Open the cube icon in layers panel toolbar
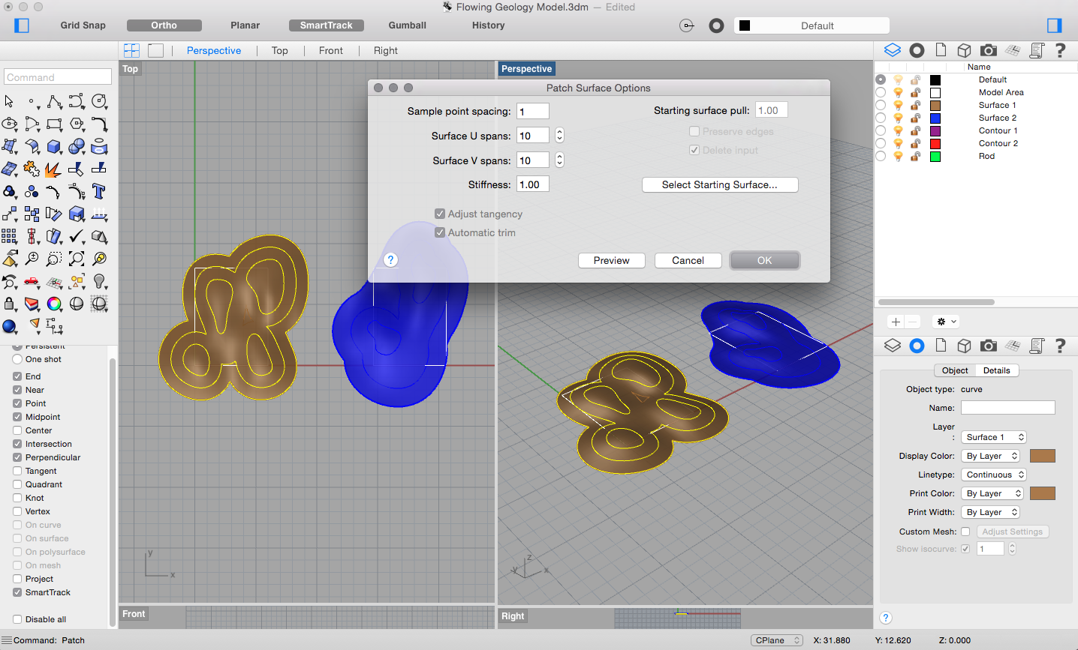This screenshot has height=650, width=1078. click(965, 50)
